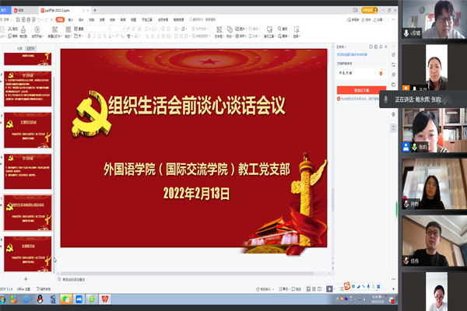Select the Format Painter brush icon
Screen dimensions: 467x311
(23, 30)
